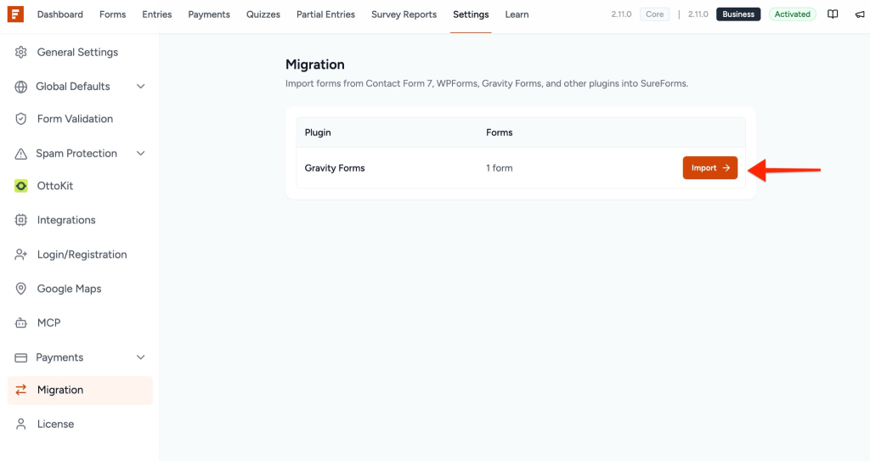
Task: Click the SureForms logo icon
Action: pyautogui.click(x=15, y=14)
